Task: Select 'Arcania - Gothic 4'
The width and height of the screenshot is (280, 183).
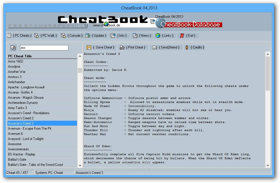Action: (42, 92)
